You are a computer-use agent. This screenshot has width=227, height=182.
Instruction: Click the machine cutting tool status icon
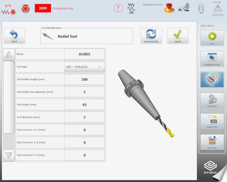[183, 8]
